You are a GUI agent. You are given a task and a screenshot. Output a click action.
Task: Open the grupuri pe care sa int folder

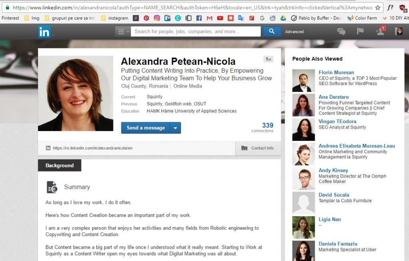click(x=70, y=18)
